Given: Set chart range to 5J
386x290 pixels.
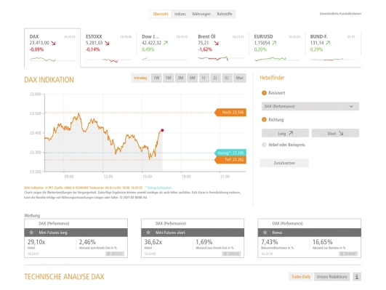Looking at the screenshot, I should (x=227, y=78).
